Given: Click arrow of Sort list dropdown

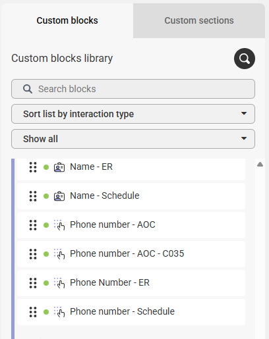Looking at the screenshot, I should pos(244,113).
